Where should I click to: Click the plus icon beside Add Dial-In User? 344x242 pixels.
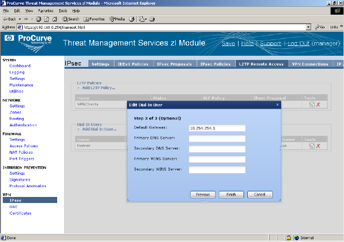78,129
